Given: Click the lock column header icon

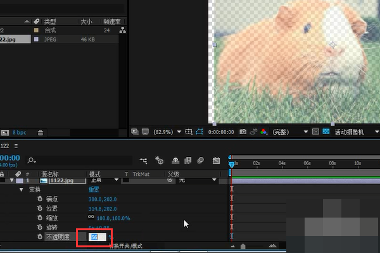Looking at the screenshot, I should pos(2,174).
